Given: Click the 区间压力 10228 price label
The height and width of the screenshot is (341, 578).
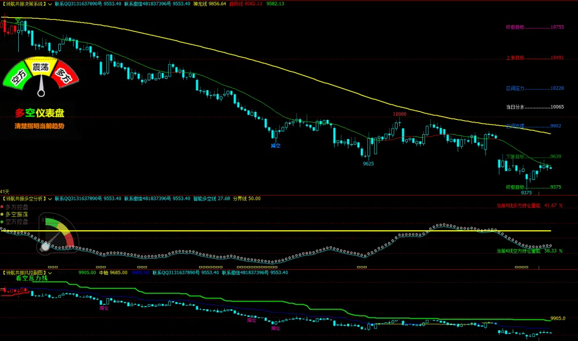Looking at the screenshot, I should pos(535,88).
